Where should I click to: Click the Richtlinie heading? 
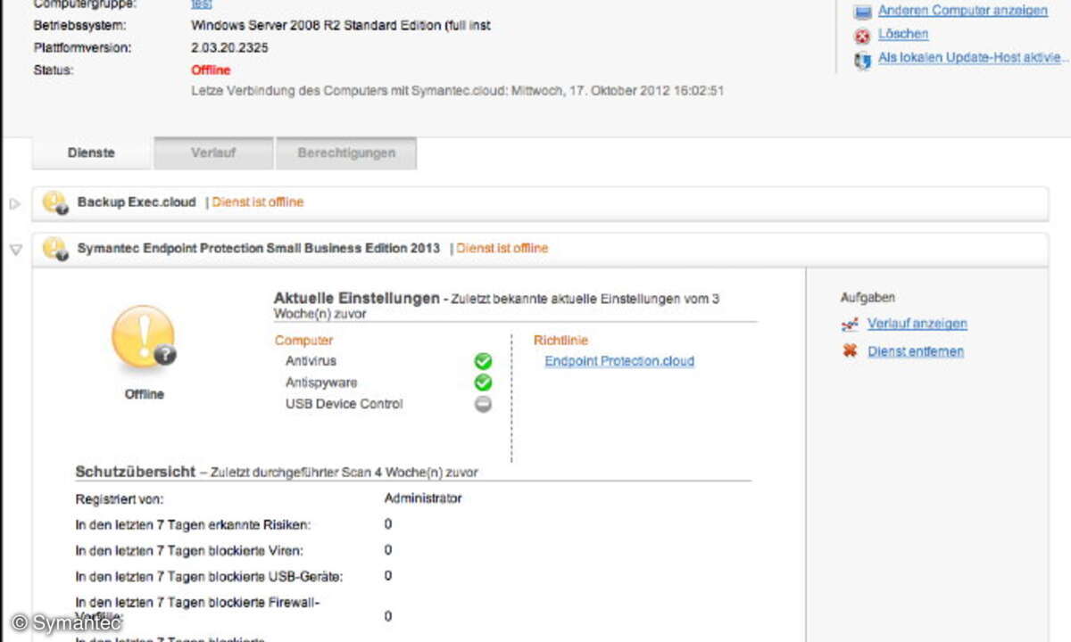pyautogui.click(x=560, y=340)
